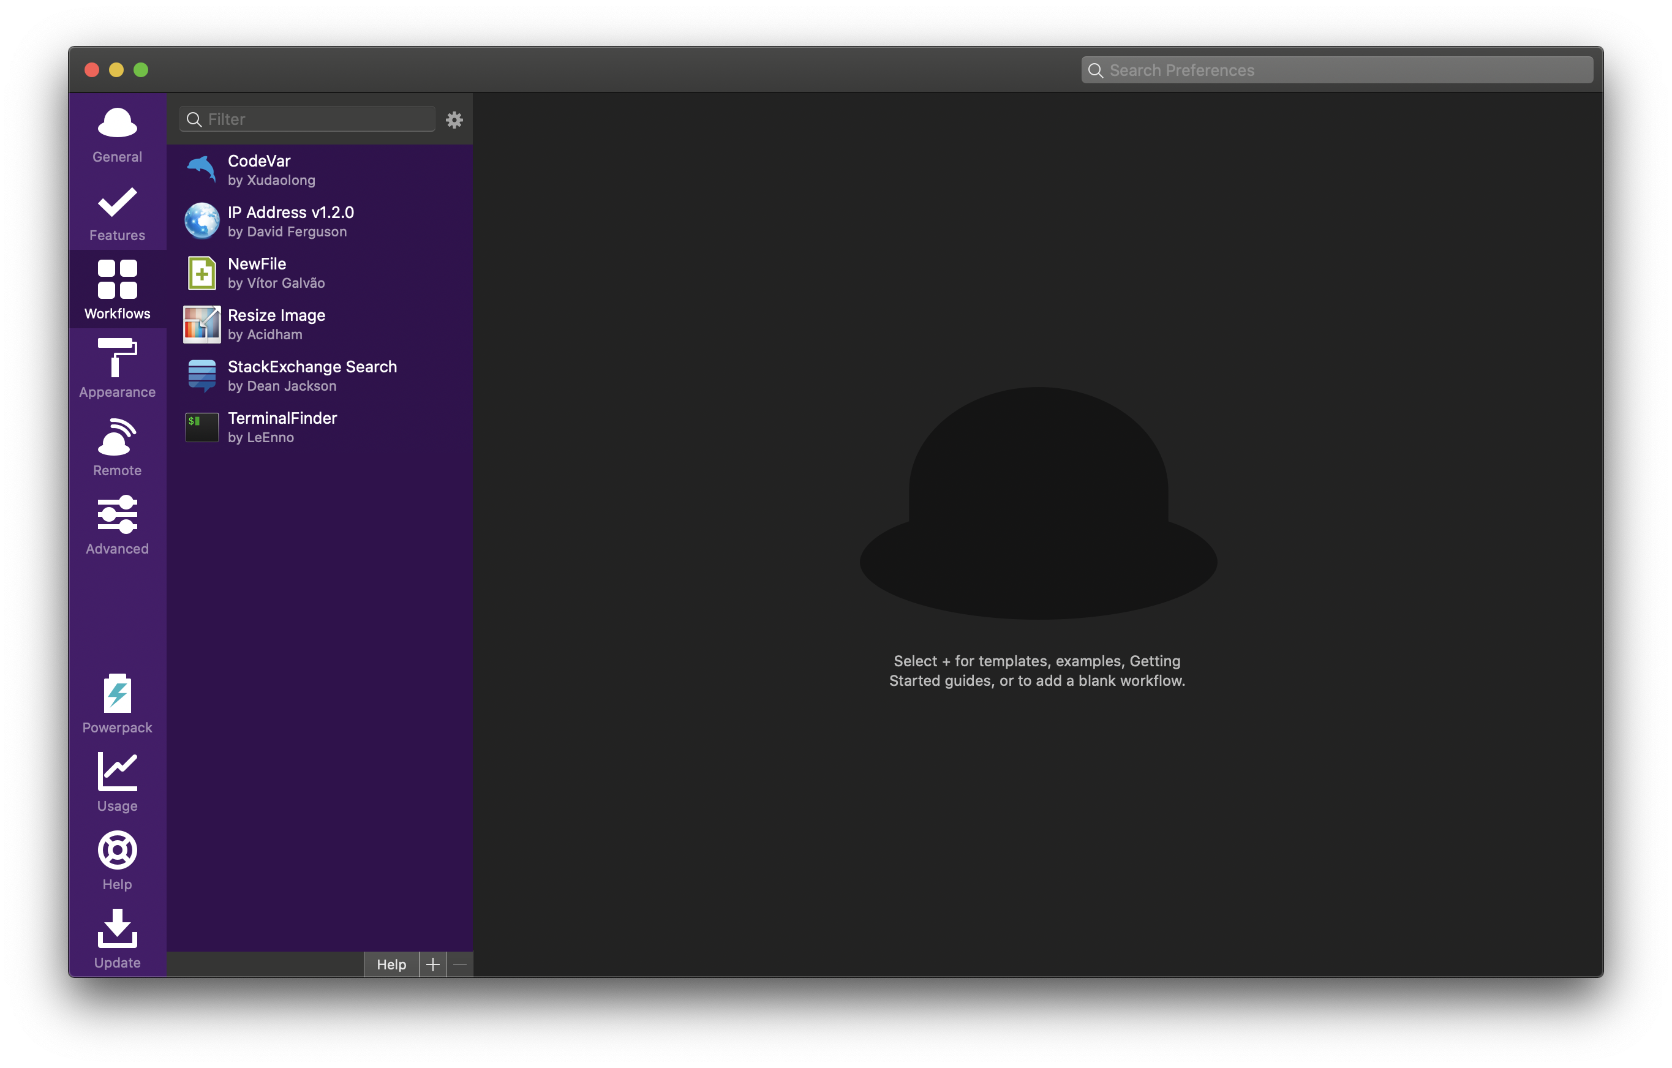This screenshot has width=1672, height=1068.
Task: Select the StackExchange Search title
Action: click(312, 367)
